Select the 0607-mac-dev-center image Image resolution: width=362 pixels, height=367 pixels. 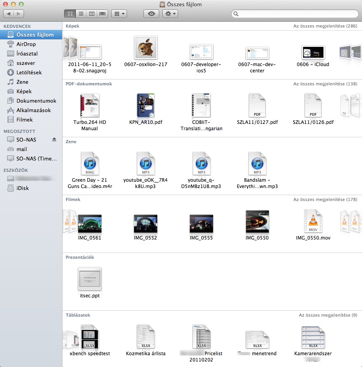(257, 53)
